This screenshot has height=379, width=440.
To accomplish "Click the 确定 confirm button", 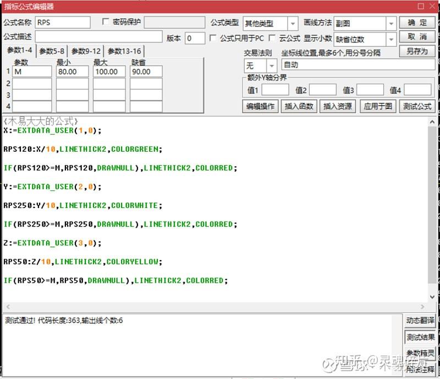I will coord(416,24).
